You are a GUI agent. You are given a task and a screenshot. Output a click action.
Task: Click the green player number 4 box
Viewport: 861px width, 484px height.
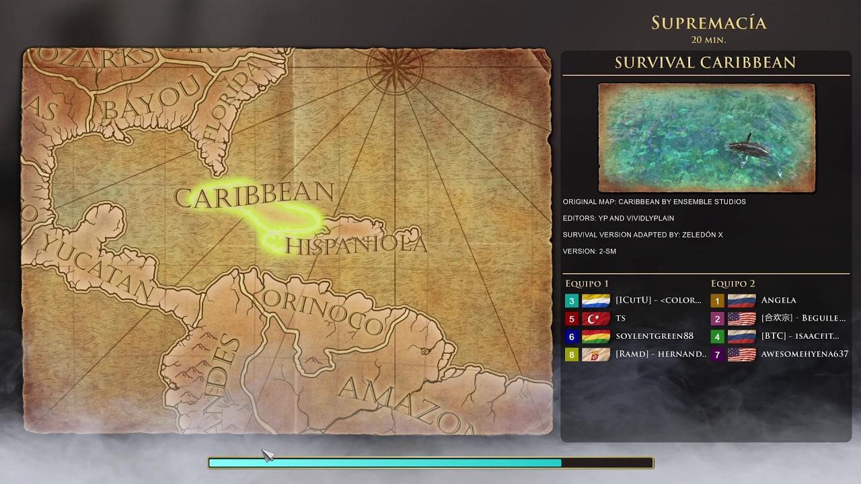tap(718, 336)
